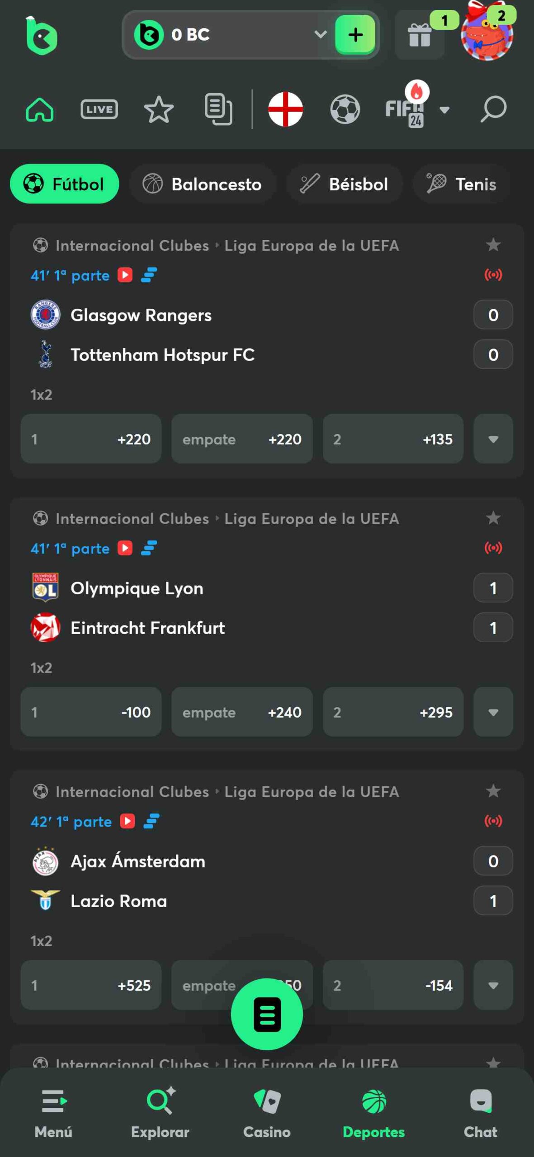Open the bet slip document icon

tap(218, 109)
